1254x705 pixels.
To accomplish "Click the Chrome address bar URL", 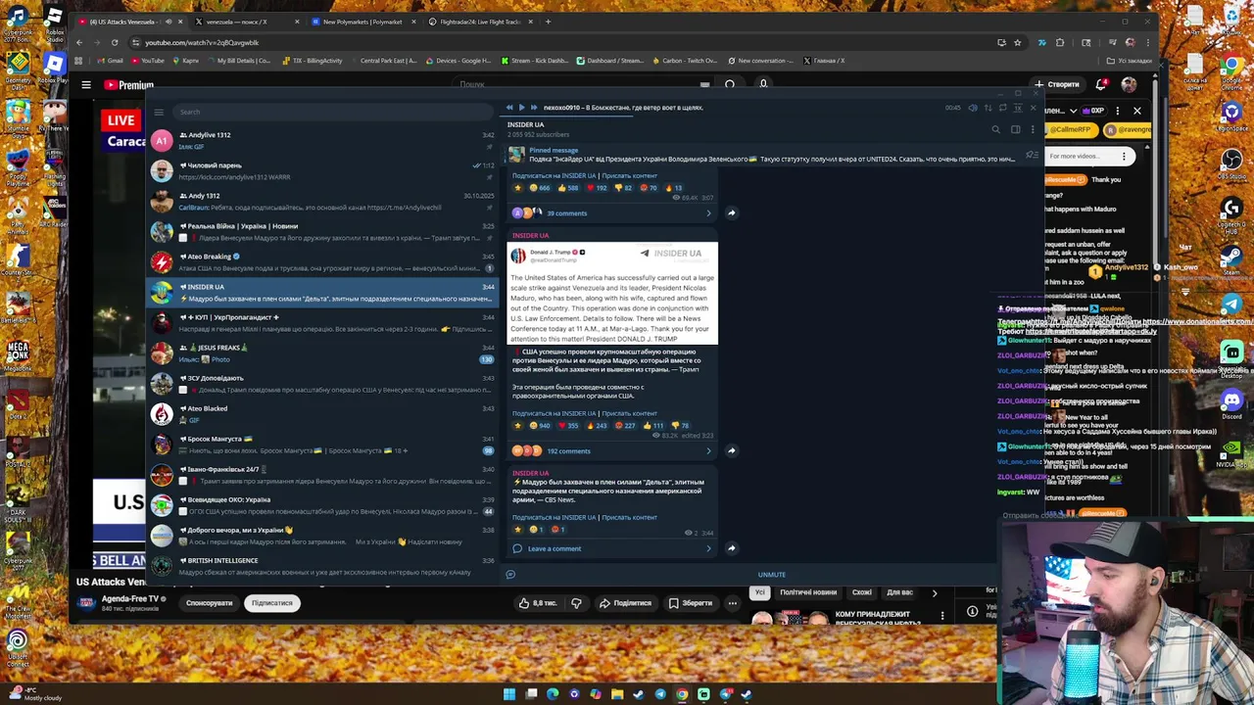I will [202, 43].
